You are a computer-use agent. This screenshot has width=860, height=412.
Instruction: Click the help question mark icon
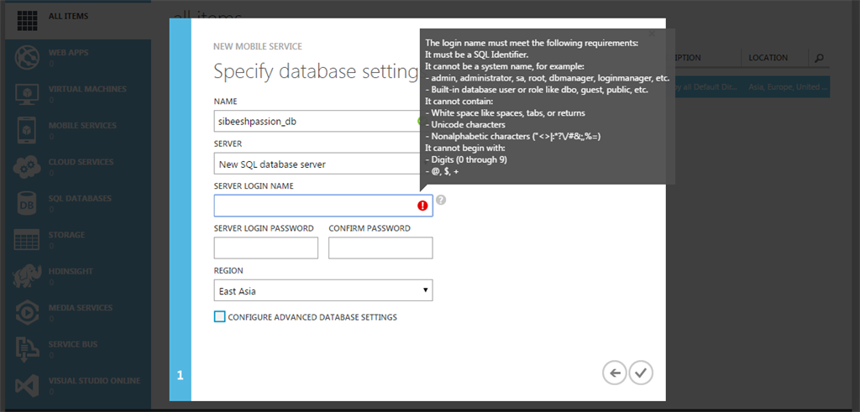click(x=441, y=201)
